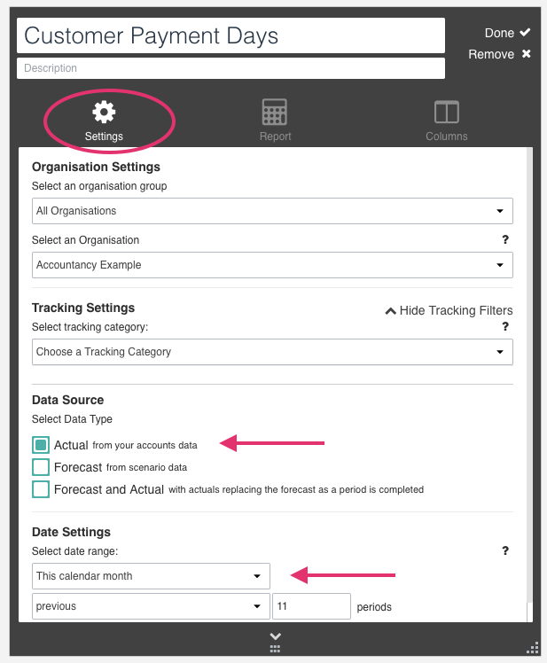This screenshot has width=547, height=663.
Task: Switch to the Columns tab
Action: (x=446, y=121)
